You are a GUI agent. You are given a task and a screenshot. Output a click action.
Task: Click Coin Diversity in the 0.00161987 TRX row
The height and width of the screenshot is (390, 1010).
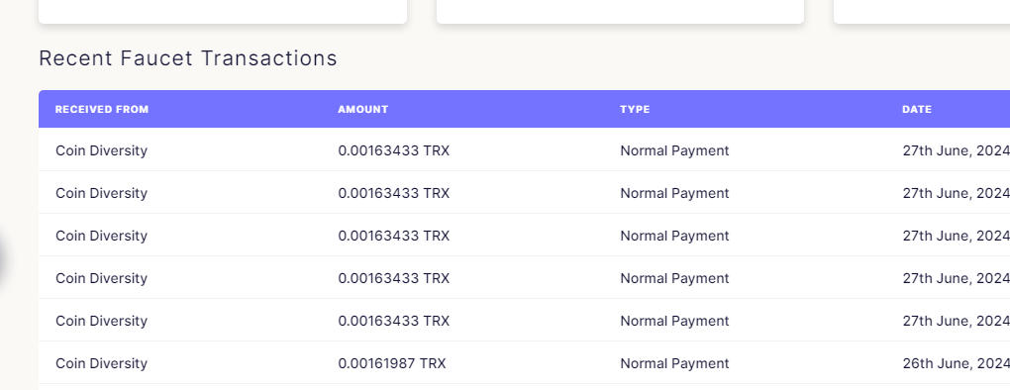point(101,363)
